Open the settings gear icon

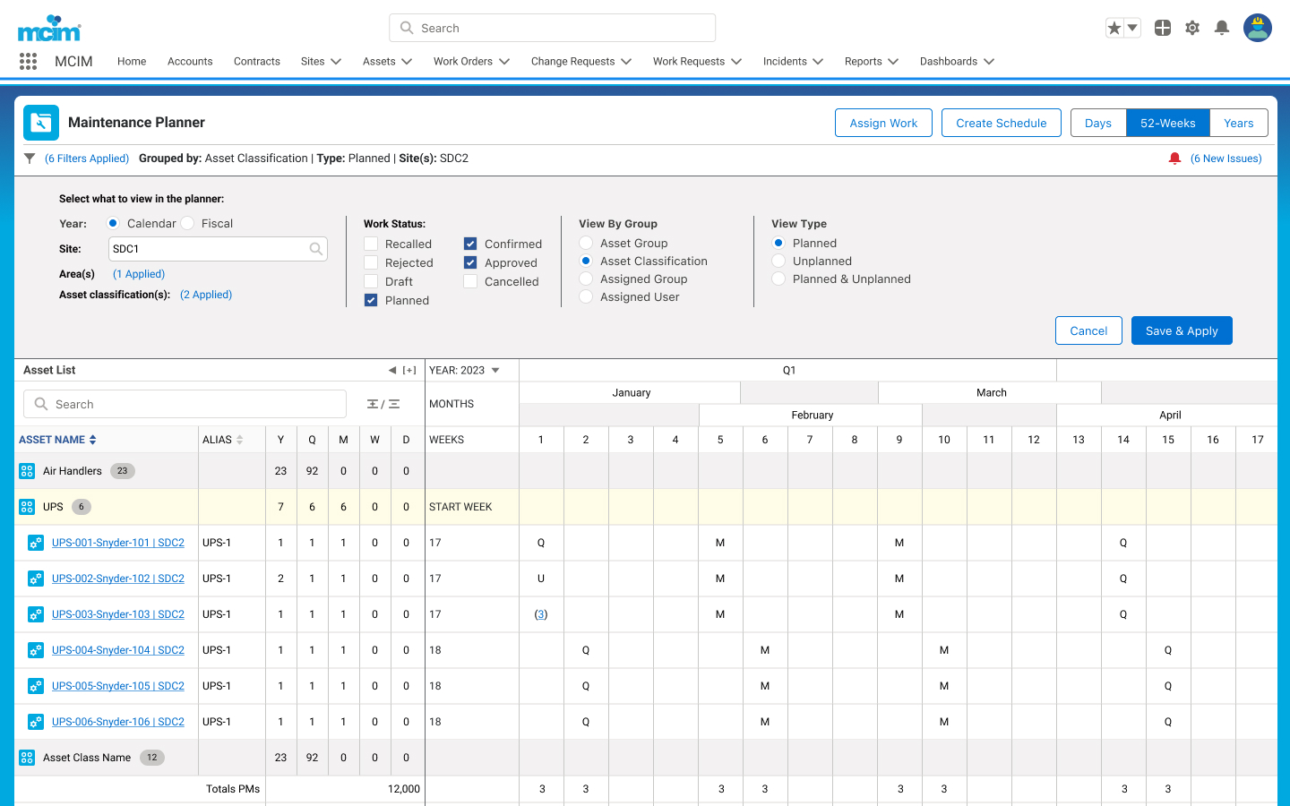pos(1192,28)
